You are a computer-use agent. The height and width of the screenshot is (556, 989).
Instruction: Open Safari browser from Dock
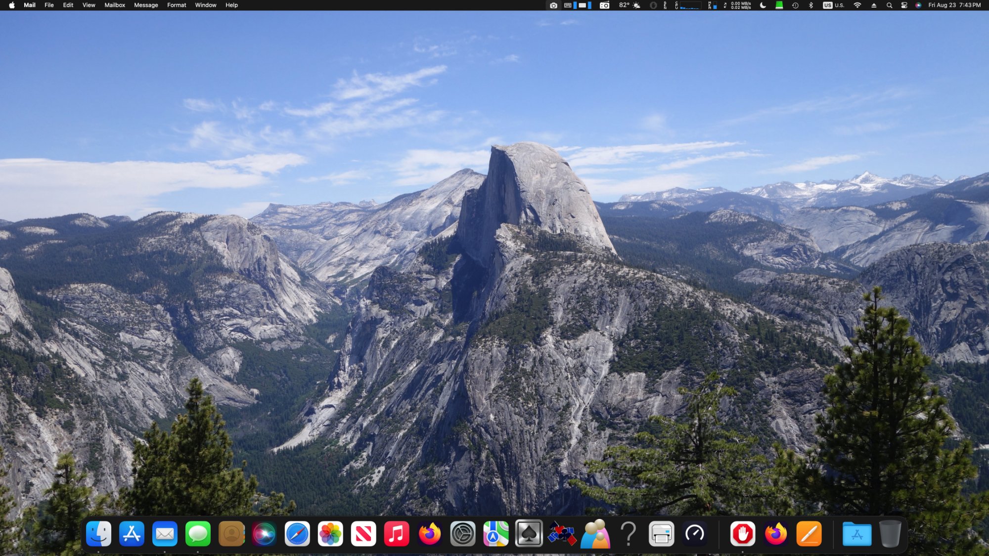coord(297,534)
